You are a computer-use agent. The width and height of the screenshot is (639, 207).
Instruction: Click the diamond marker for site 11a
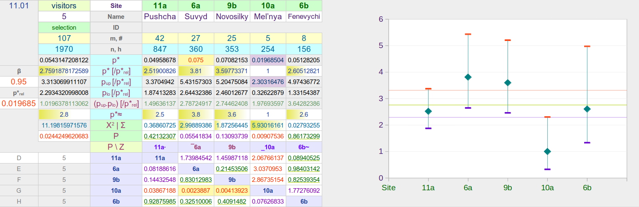pyautogui.click(x=428, y=111)
